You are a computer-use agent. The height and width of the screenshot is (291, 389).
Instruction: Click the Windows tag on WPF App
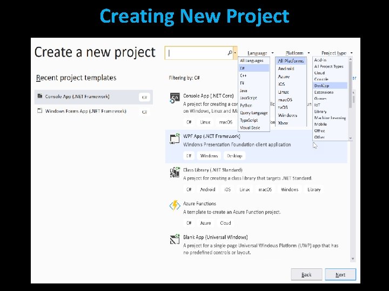pyautogui.click(x=209, y=156)
